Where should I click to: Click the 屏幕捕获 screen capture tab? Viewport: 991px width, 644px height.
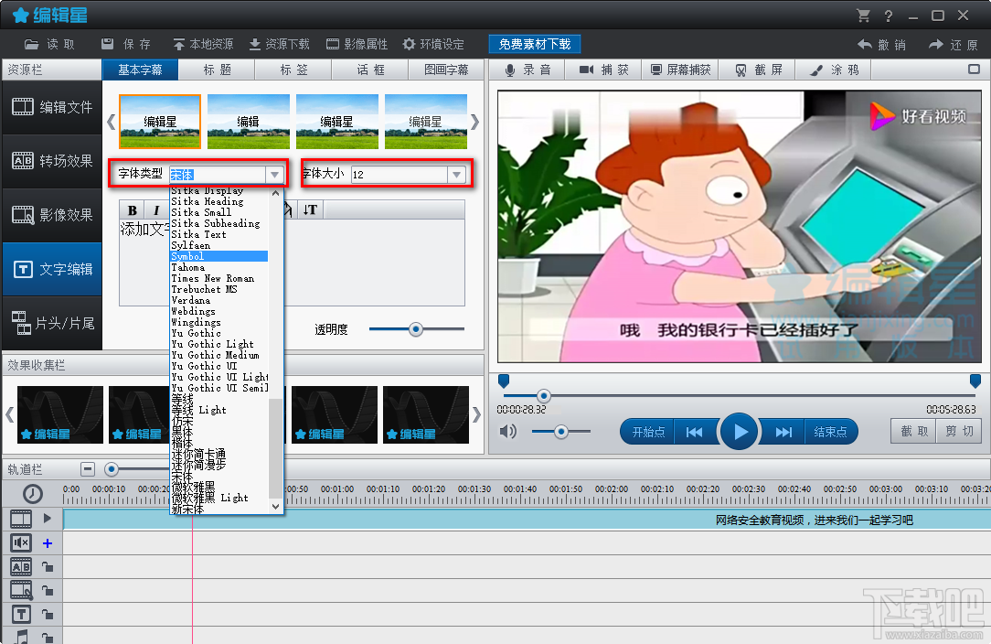tap(681, 70)
